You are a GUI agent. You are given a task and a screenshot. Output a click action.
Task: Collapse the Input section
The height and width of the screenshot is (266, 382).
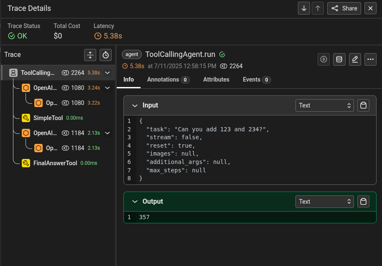click(x=135, y=105)
